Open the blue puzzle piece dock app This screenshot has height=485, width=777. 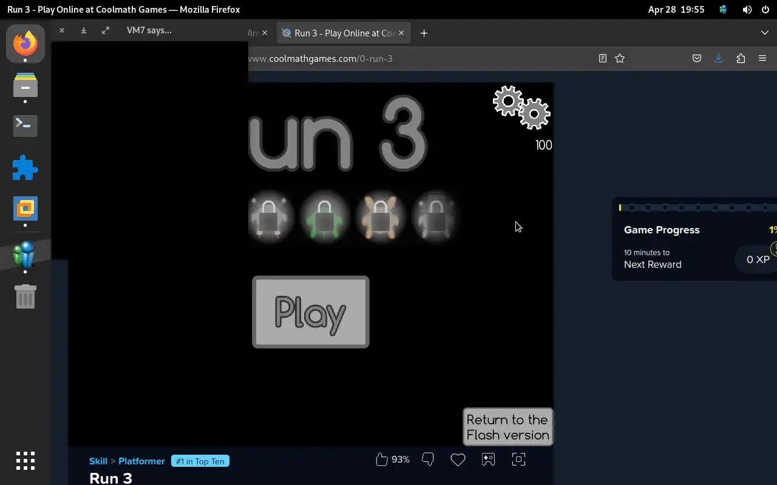coord(25,168)
